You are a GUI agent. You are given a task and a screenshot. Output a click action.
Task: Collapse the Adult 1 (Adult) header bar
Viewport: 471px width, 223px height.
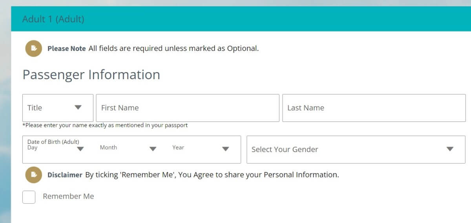coord(241,19)
